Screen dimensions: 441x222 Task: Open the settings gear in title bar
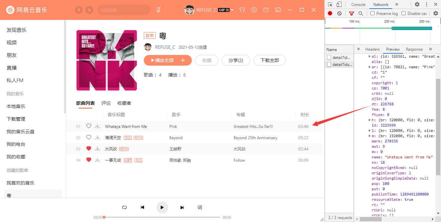[254, 10]
